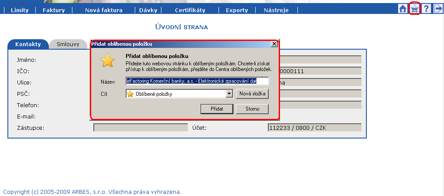
Task: Click the Copyright ARBES footer text
Action: click(92, 192)
